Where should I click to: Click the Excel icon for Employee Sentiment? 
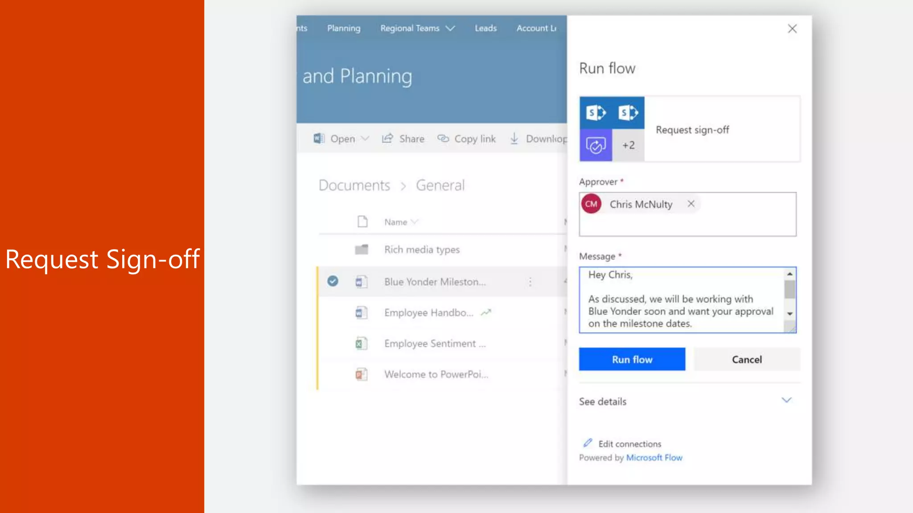pyautogui.click(x=361, y=343)
